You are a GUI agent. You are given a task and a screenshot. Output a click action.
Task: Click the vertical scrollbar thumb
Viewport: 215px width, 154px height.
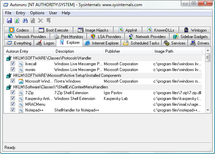click(208, 57)
